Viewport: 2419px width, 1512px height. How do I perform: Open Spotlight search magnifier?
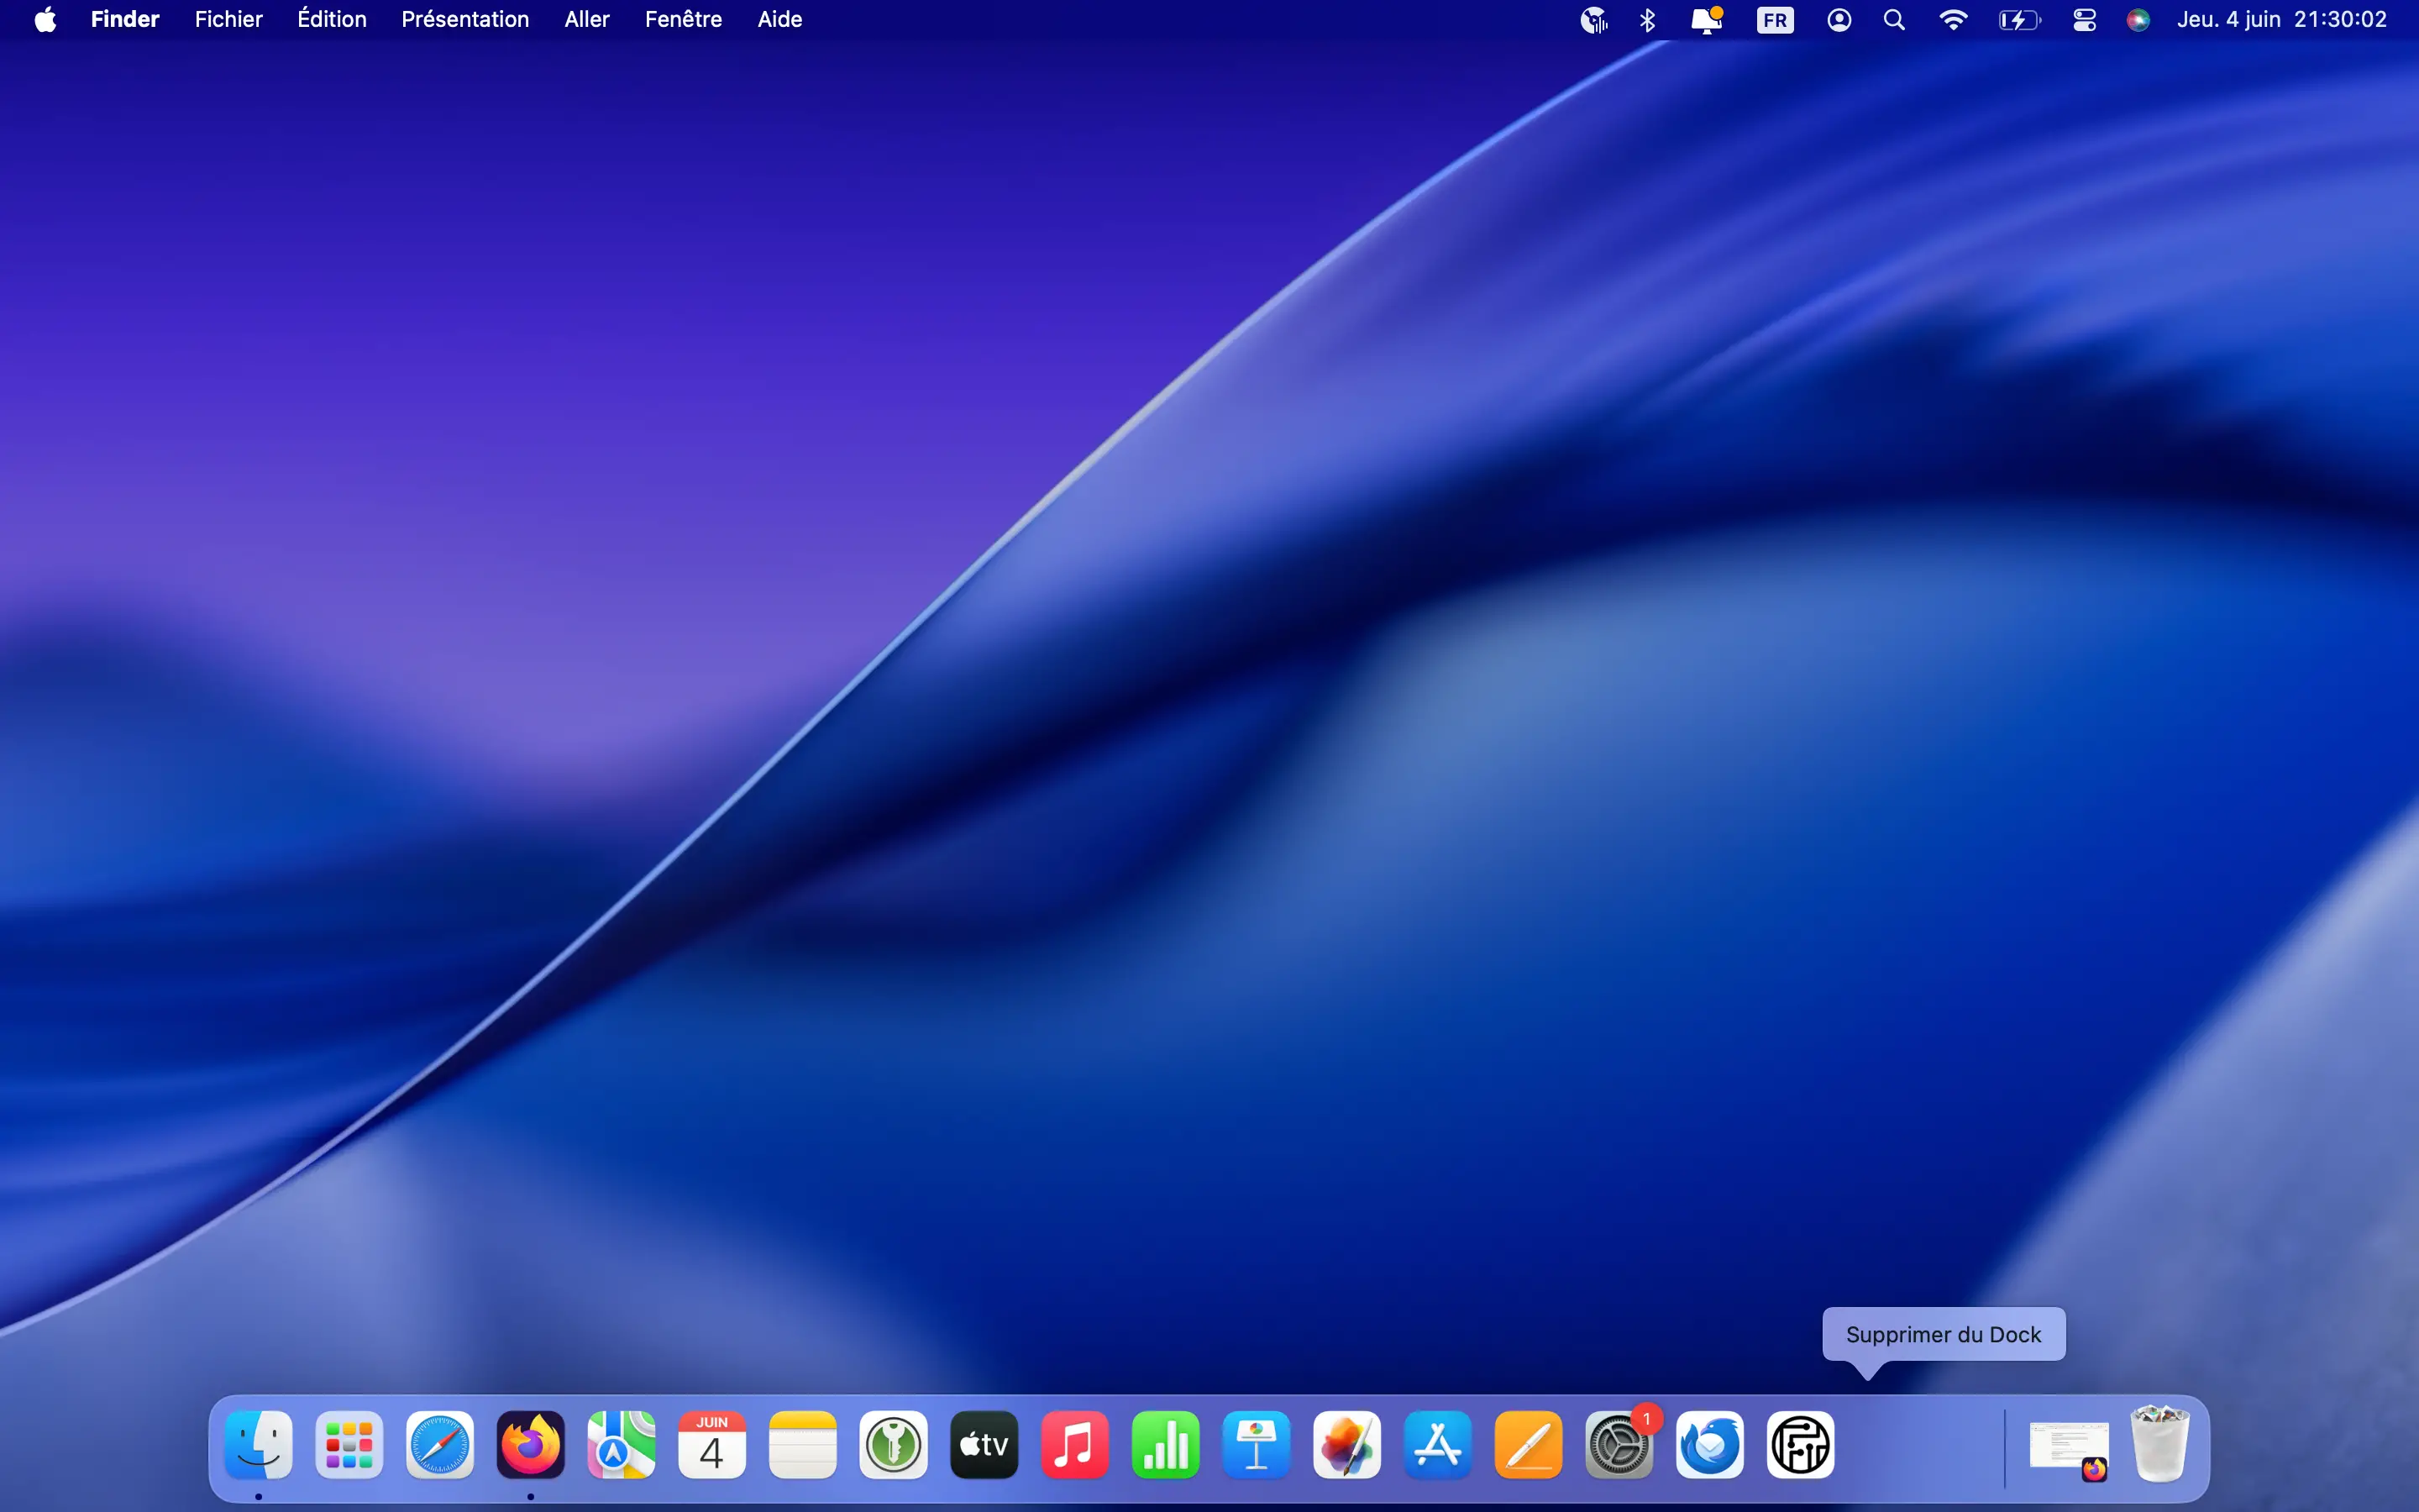tap(1894, 20)
